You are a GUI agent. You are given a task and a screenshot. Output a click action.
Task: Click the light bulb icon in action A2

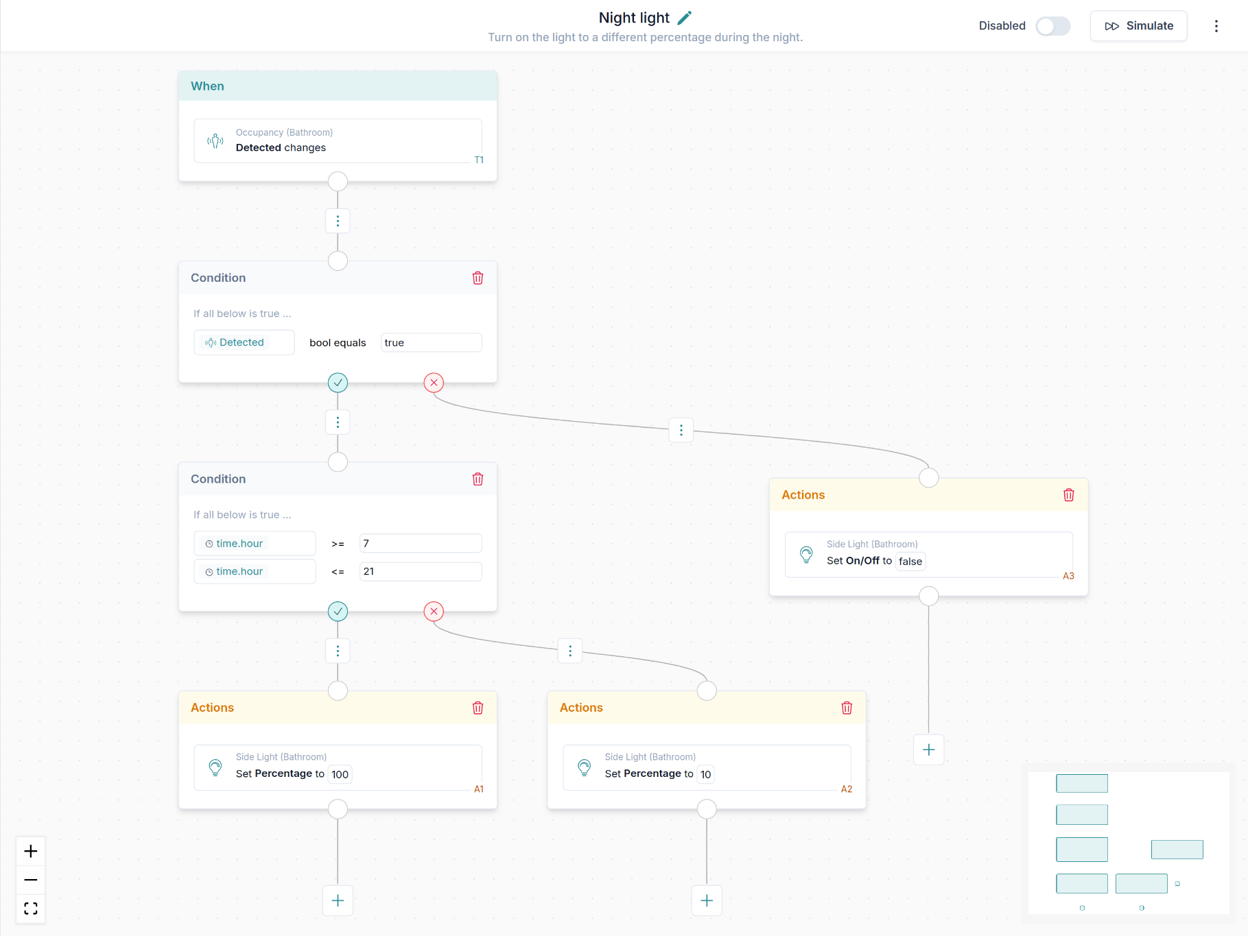tap(585, 767)
